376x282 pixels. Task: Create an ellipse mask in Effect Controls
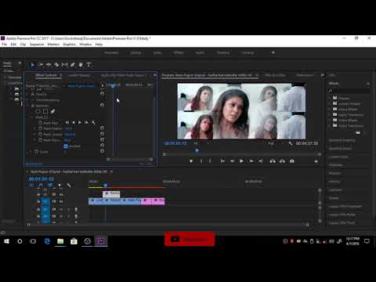click(x=38, y=111)
